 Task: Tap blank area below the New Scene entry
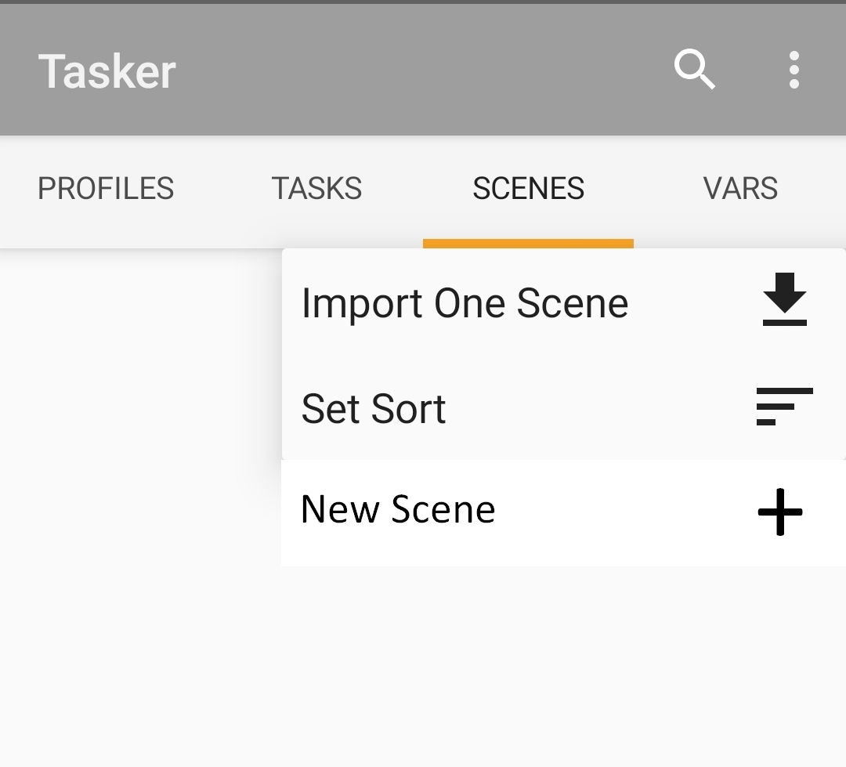click(x=548, y=666)
